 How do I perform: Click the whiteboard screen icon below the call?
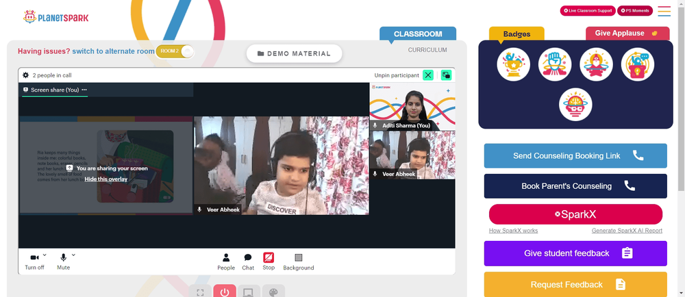point(249,292)
